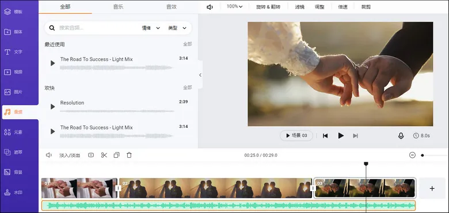Switch to the 音效 sound effects tab
Image resolution: width=449 pixels, height=213 pixels.
coord(171,7)
